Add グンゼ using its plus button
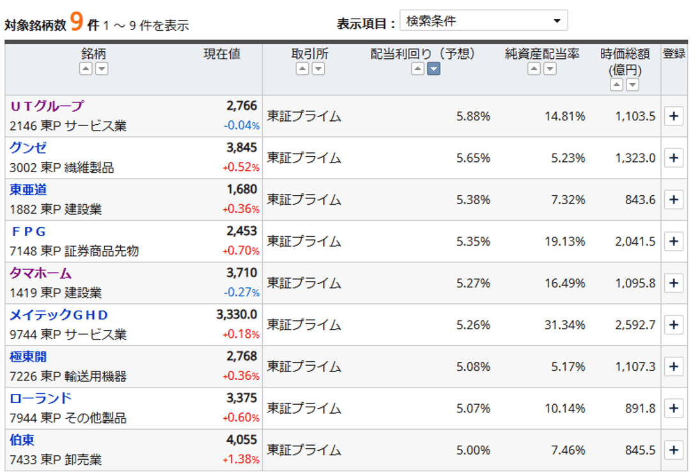Image resolution: width=700 pixels, height=472 pixels. tap(674, 158)
